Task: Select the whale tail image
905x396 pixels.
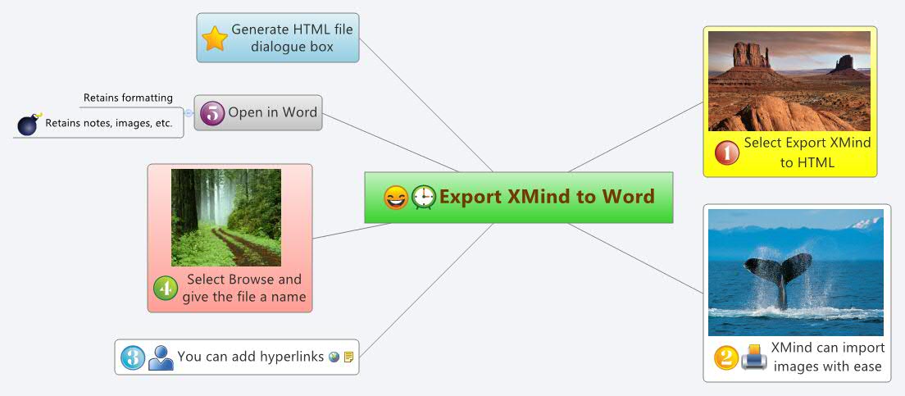Action: [x=795, y=271]
